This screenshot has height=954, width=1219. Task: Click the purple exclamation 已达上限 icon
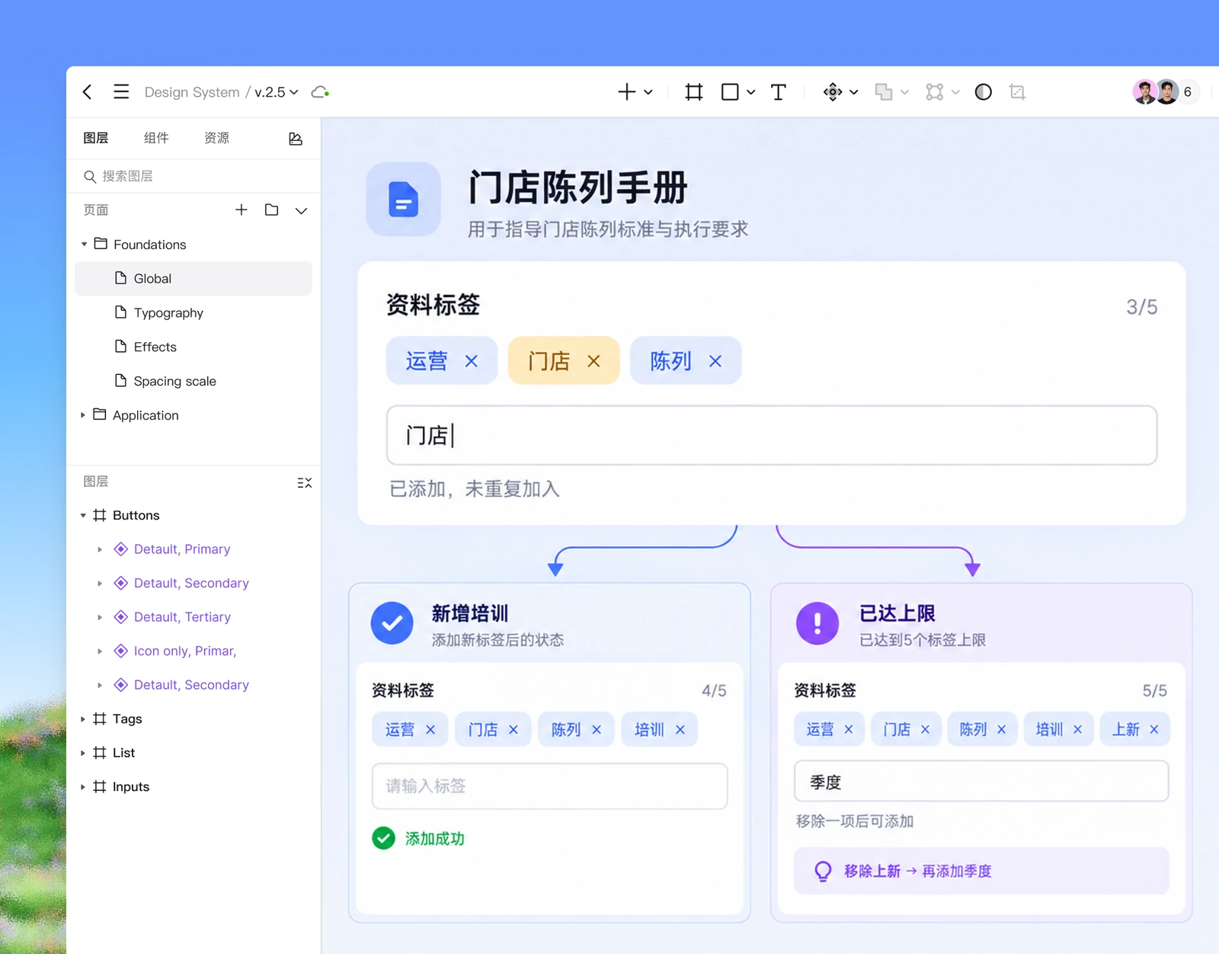click(817, 623)
